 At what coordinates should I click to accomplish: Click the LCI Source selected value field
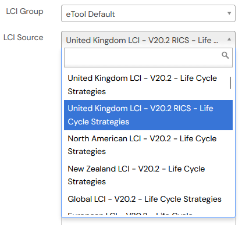point(148,40)
